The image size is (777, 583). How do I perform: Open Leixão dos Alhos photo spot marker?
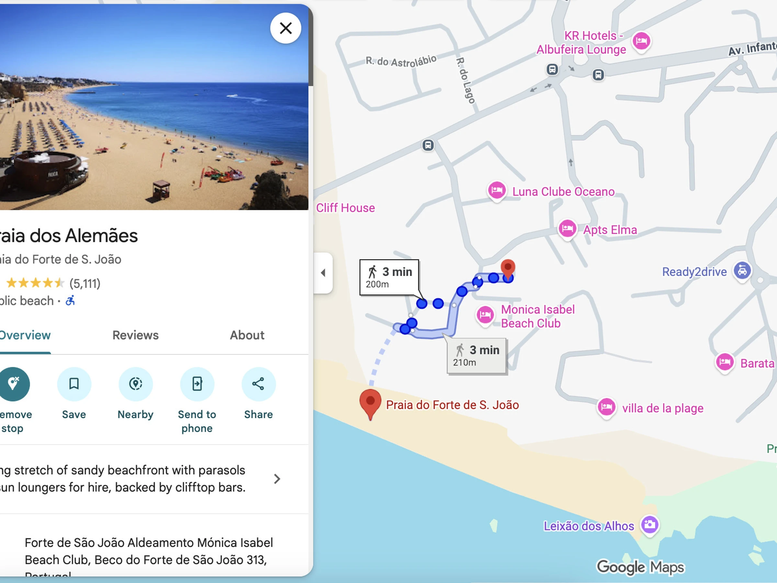pos(649,525)
